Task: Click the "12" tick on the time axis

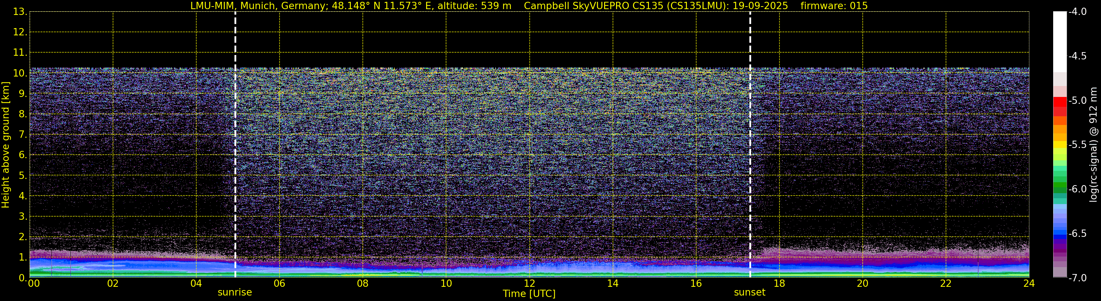Action: pyautogui.click(x=530, y=284)
